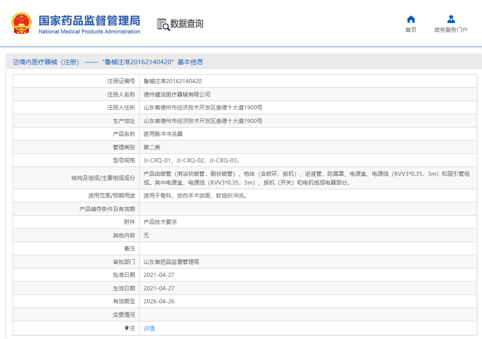
Task: Click the 附件 row label
Action: [129, 222]
